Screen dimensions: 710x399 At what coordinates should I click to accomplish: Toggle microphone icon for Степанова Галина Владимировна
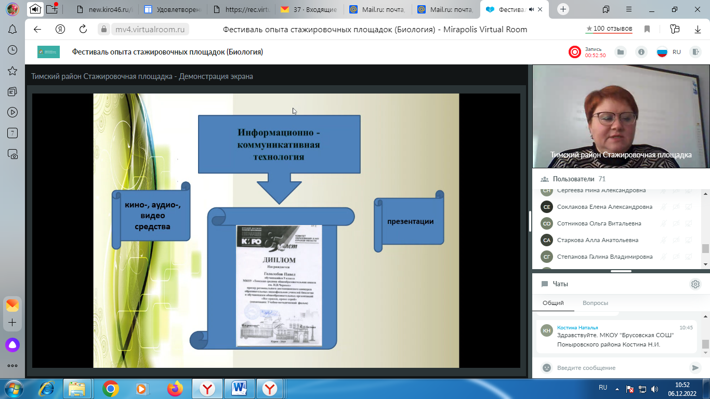point(664,257)
